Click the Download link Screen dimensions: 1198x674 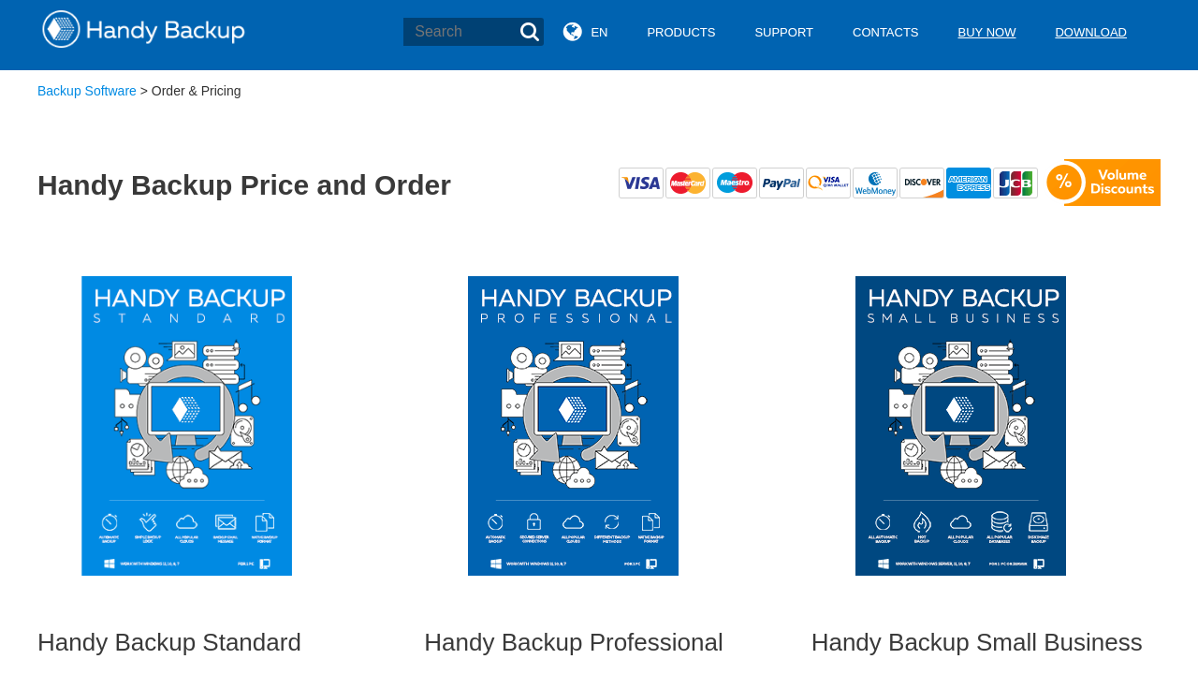click(x=1090, y=33)
